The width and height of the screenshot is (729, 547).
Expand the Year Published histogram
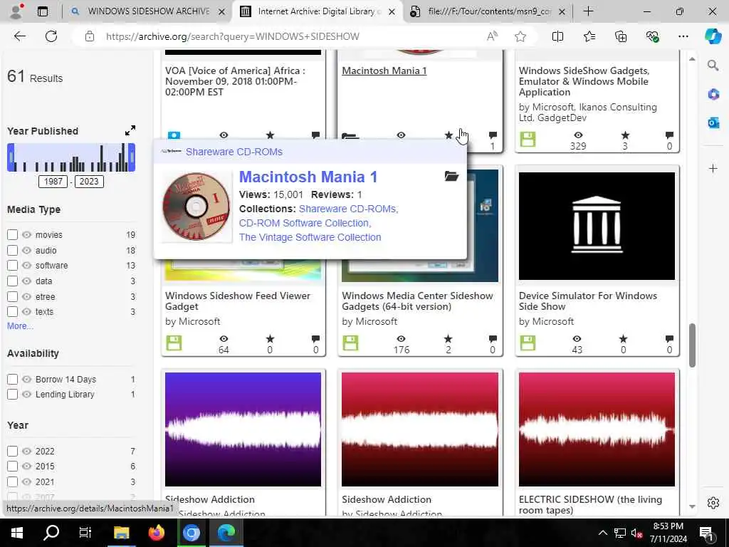(x=130, y=130)
